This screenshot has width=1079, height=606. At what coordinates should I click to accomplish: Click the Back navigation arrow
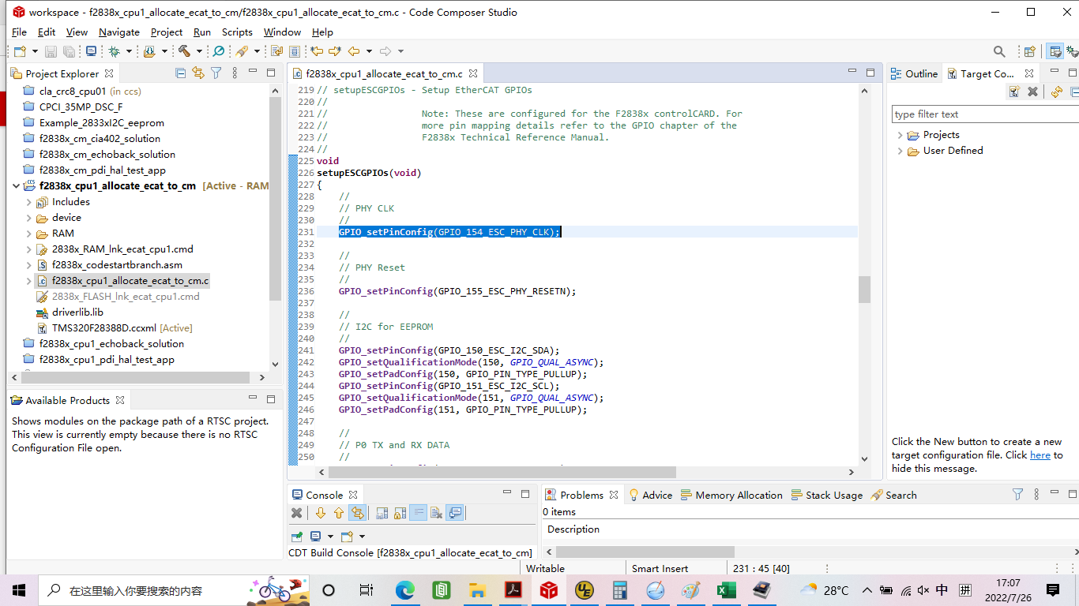[354, 51]
